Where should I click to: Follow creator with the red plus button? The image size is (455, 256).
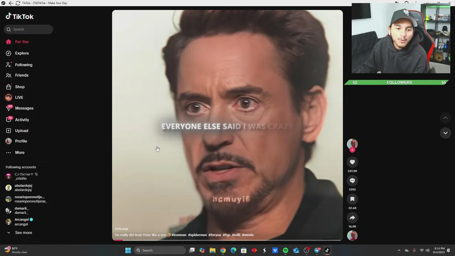click(352, 150)
